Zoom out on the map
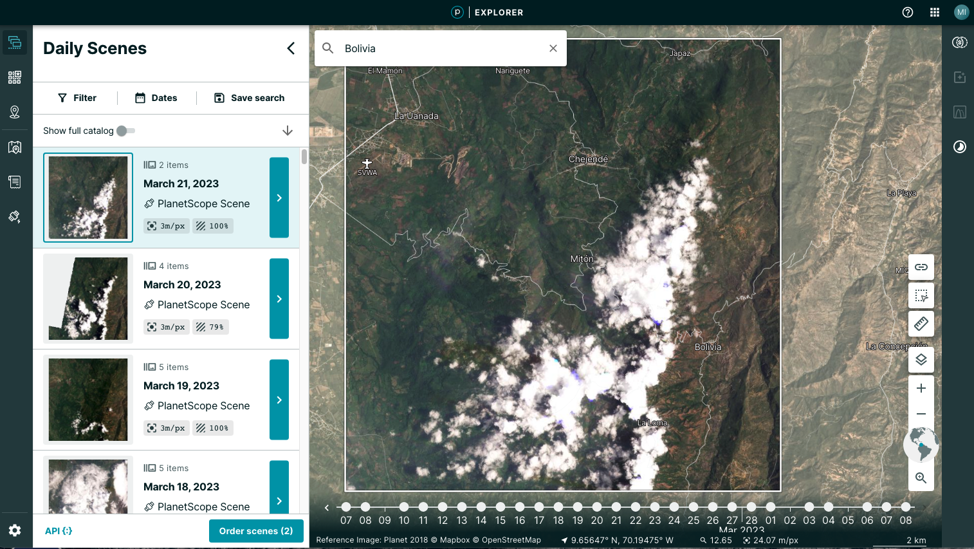This screenshot has height=549, width=974. tap(921, 414)
